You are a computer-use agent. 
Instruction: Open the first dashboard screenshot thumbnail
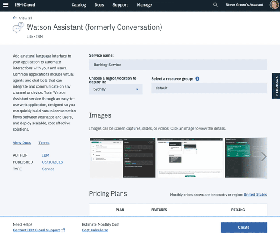[123, 157]
